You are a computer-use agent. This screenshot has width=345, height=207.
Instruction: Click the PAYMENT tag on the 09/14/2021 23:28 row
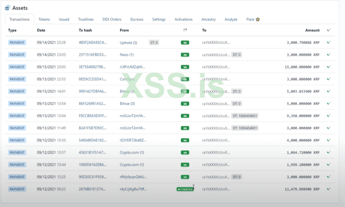tap(17, 43)
